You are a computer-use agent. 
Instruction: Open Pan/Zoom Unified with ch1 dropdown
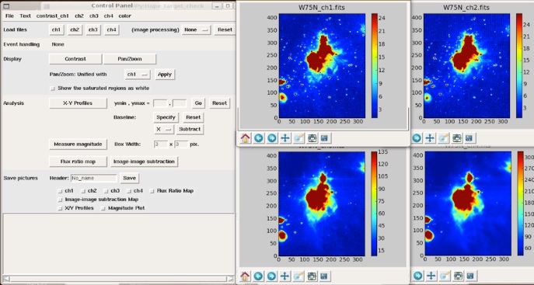tap(138, 75)
